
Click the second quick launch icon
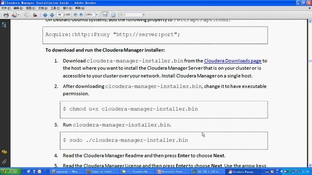point(34,172)
